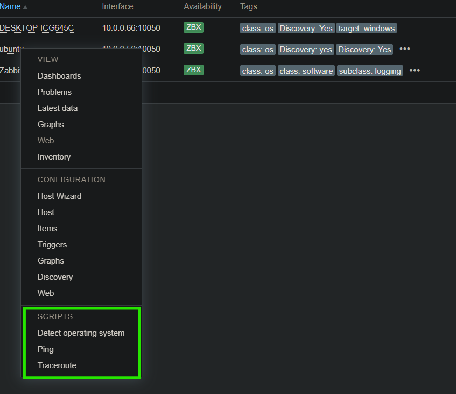Run the Detect operating system script

(81, 333)
